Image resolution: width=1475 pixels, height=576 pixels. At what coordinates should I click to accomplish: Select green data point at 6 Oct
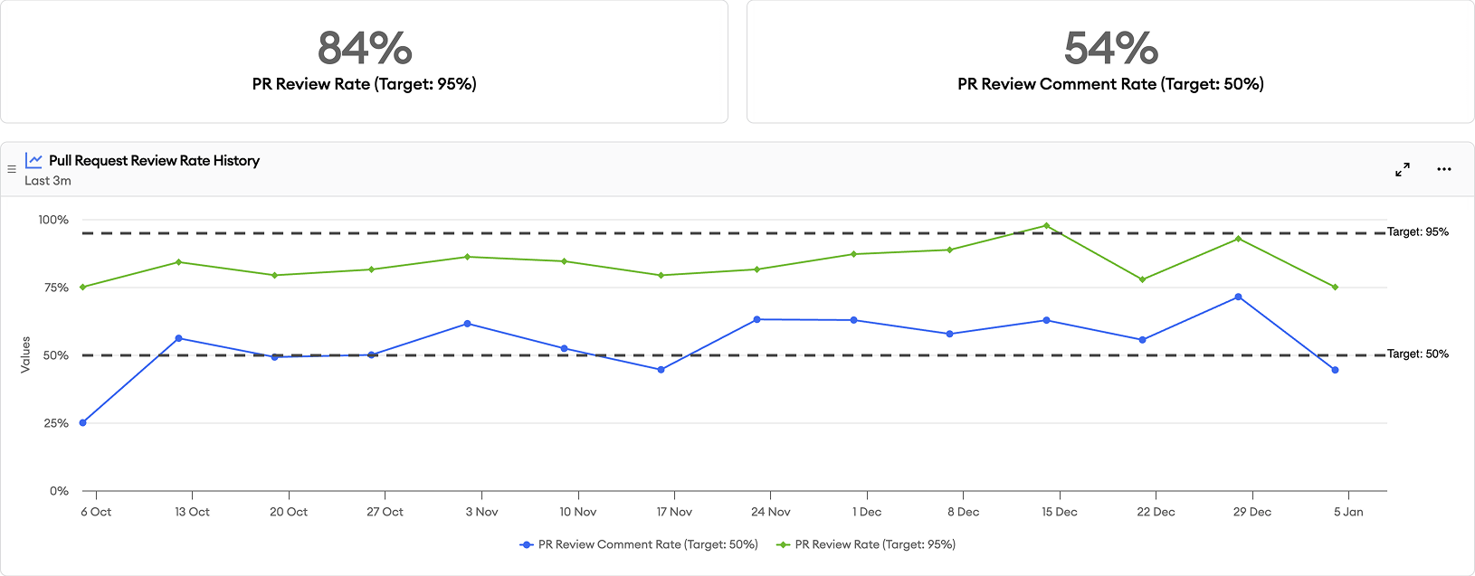pos(83,288)
